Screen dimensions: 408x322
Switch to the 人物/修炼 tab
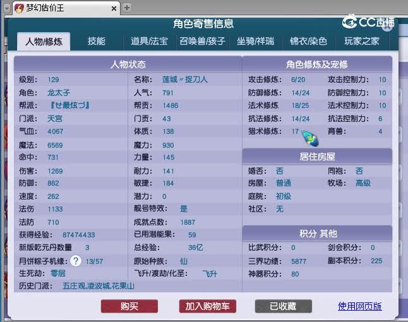44,42
